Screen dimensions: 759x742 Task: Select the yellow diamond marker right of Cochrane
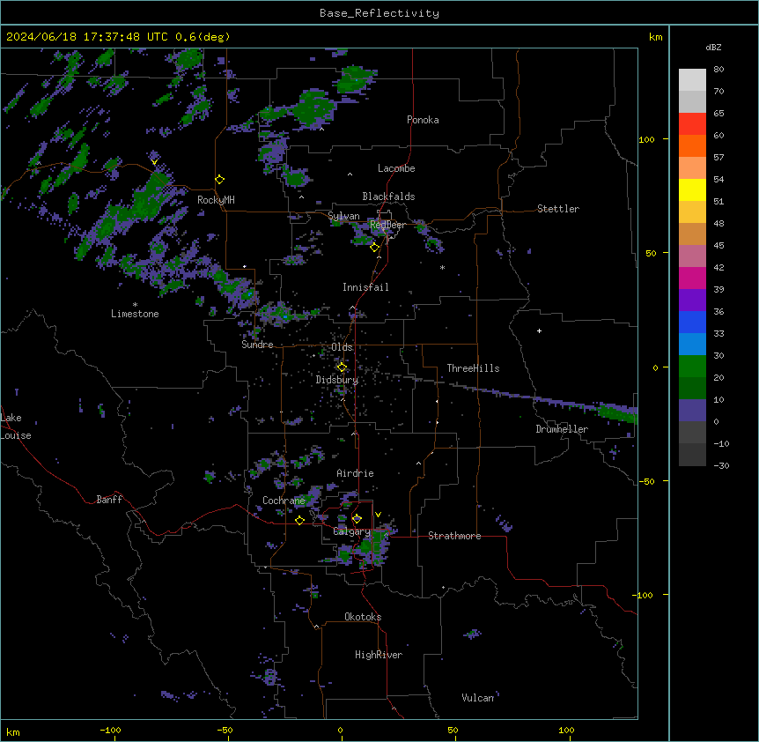click(299, 521)
